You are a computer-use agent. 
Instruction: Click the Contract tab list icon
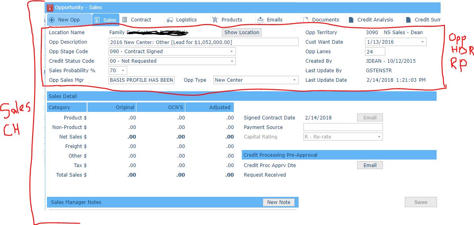click(124, 19)
